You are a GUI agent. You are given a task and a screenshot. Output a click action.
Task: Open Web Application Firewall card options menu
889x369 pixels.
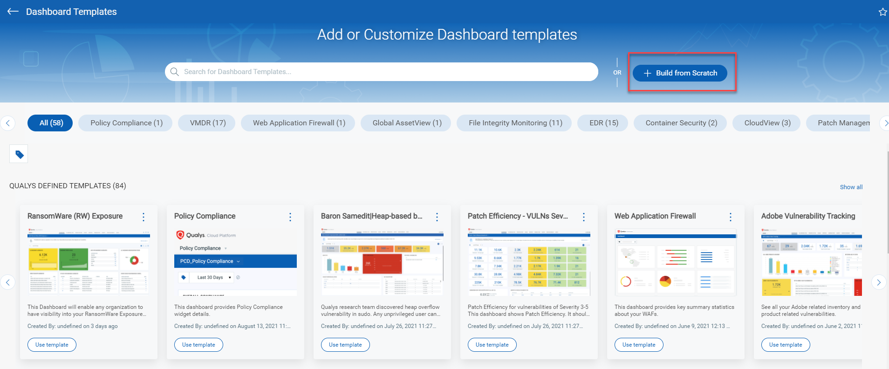731,217
